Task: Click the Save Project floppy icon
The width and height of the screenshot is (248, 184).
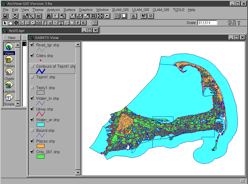Action: coord(5,16)
